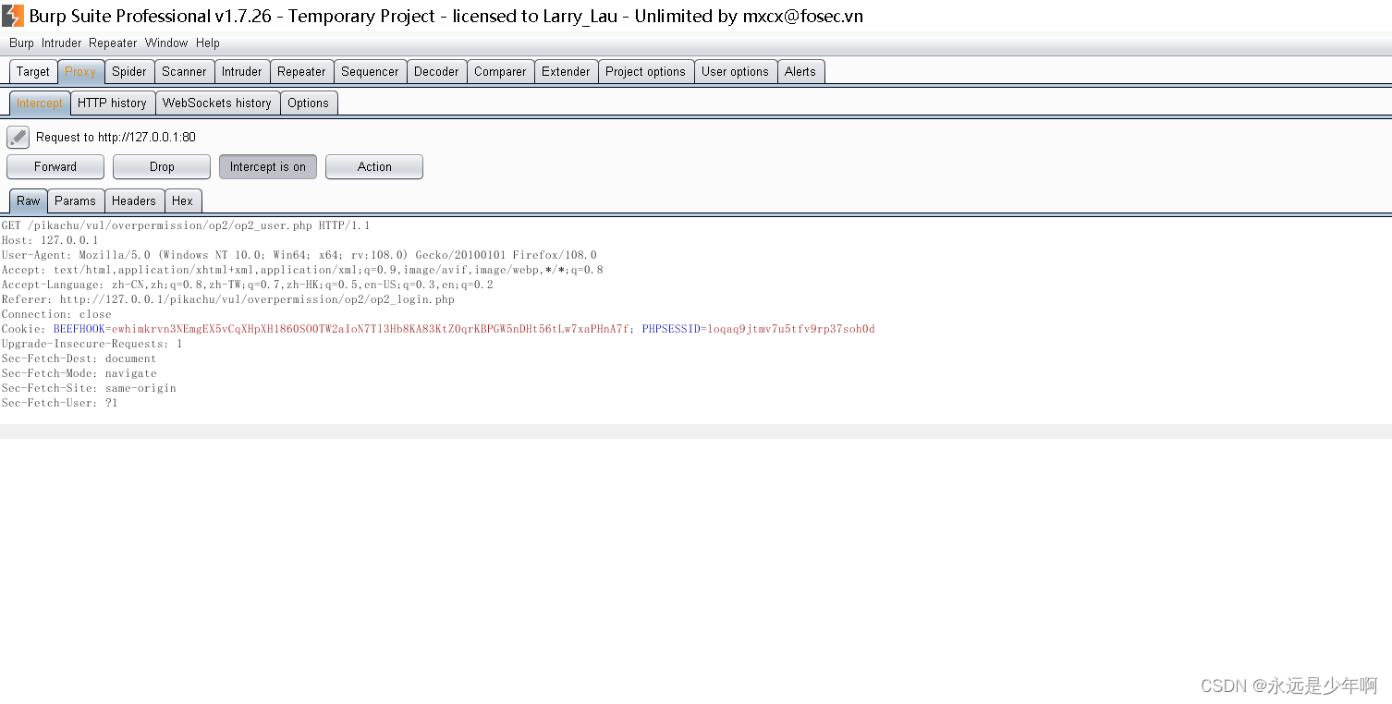Forward the intercepted request

55,166
